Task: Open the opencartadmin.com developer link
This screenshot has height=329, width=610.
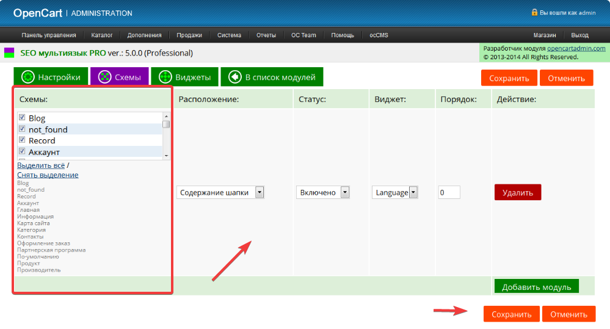Action: [576, 48]
